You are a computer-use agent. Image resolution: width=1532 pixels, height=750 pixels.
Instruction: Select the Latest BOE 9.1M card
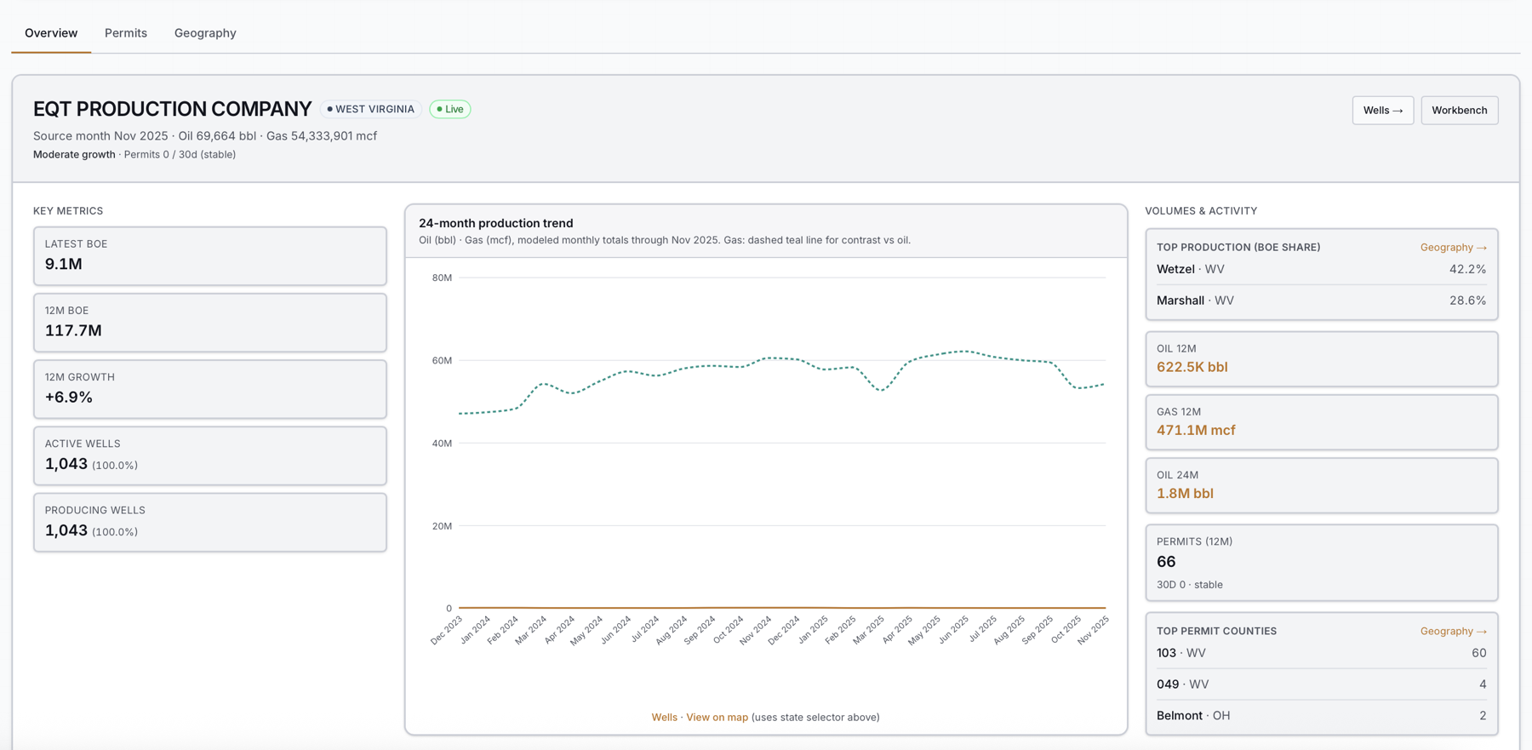[210, 255]
